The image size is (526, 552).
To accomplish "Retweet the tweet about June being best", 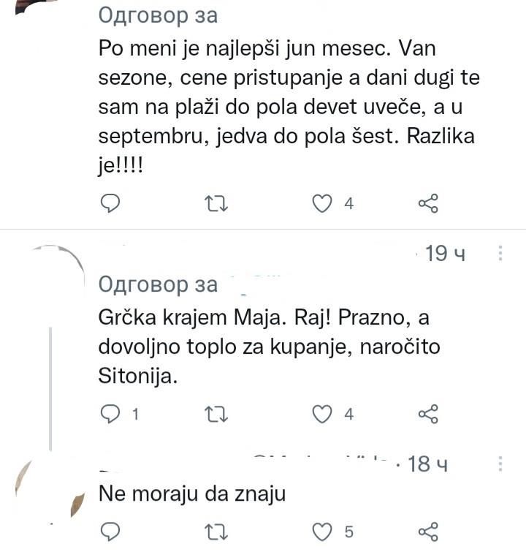I will [217, 203].
